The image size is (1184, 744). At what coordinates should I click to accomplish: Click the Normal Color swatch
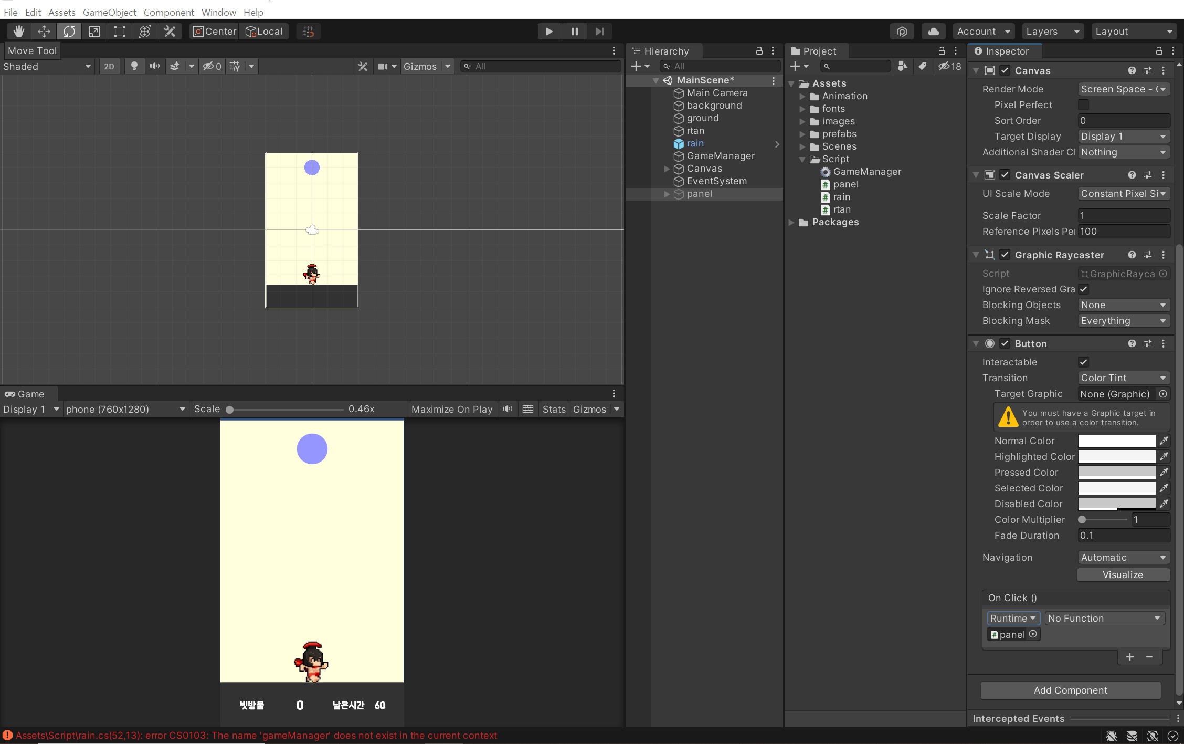[1117, 441]
